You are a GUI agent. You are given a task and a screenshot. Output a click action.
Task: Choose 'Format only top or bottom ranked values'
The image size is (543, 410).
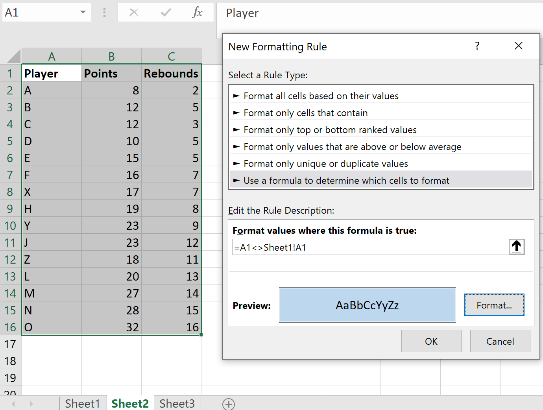331,129
